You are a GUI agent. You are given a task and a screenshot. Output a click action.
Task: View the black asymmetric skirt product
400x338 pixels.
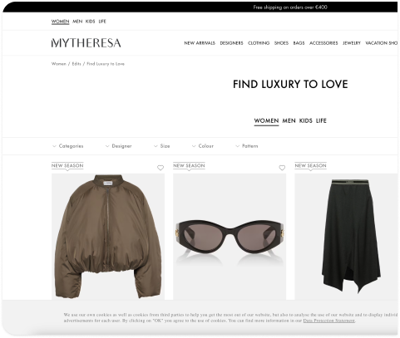(x=346, y=237)
